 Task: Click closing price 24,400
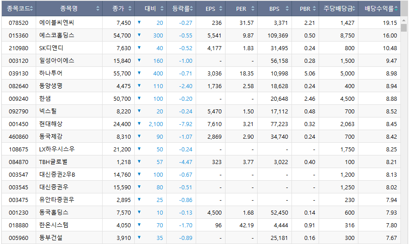tap(122, 124)
